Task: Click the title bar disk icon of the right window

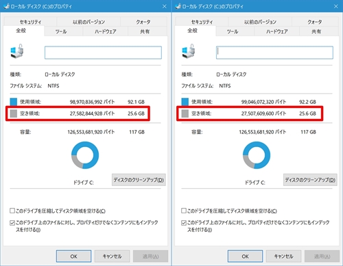Action: click(x=178, y=6)
